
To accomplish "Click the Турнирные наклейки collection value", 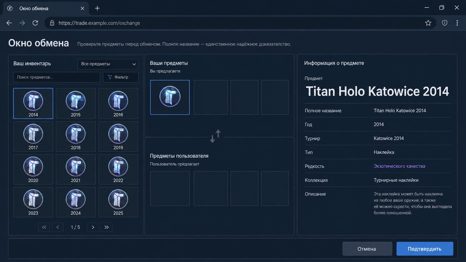I will tap(396, 180).
